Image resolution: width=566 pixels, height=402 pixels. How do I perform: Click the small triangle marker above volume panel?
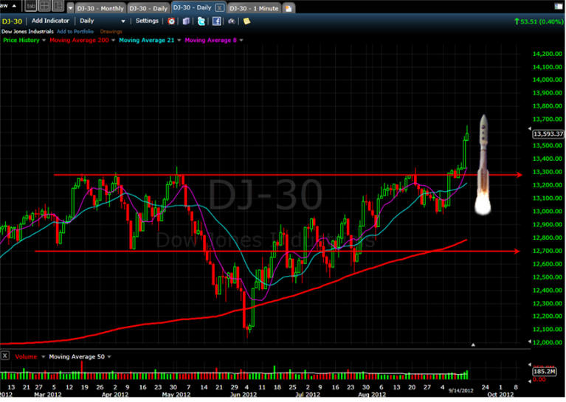coord(473,344)
